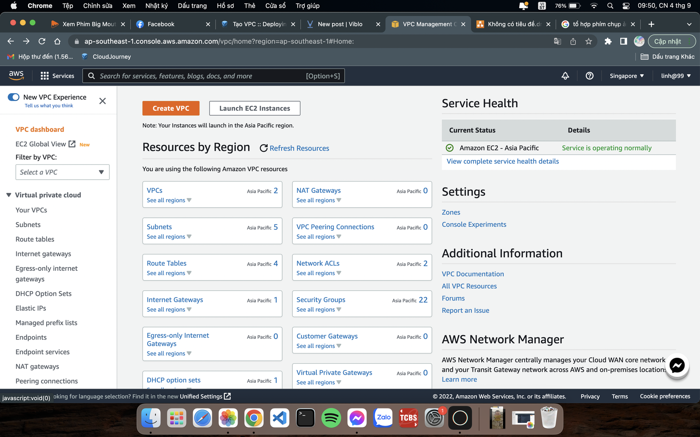Open Launchpad from the Dock
Image resolution: width=700 pixels, height=437 pixels.
(176, 418)
